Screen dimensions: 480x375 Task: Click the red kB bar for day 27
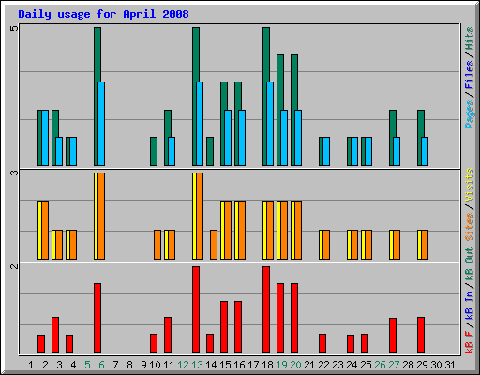tap(393, 336)
